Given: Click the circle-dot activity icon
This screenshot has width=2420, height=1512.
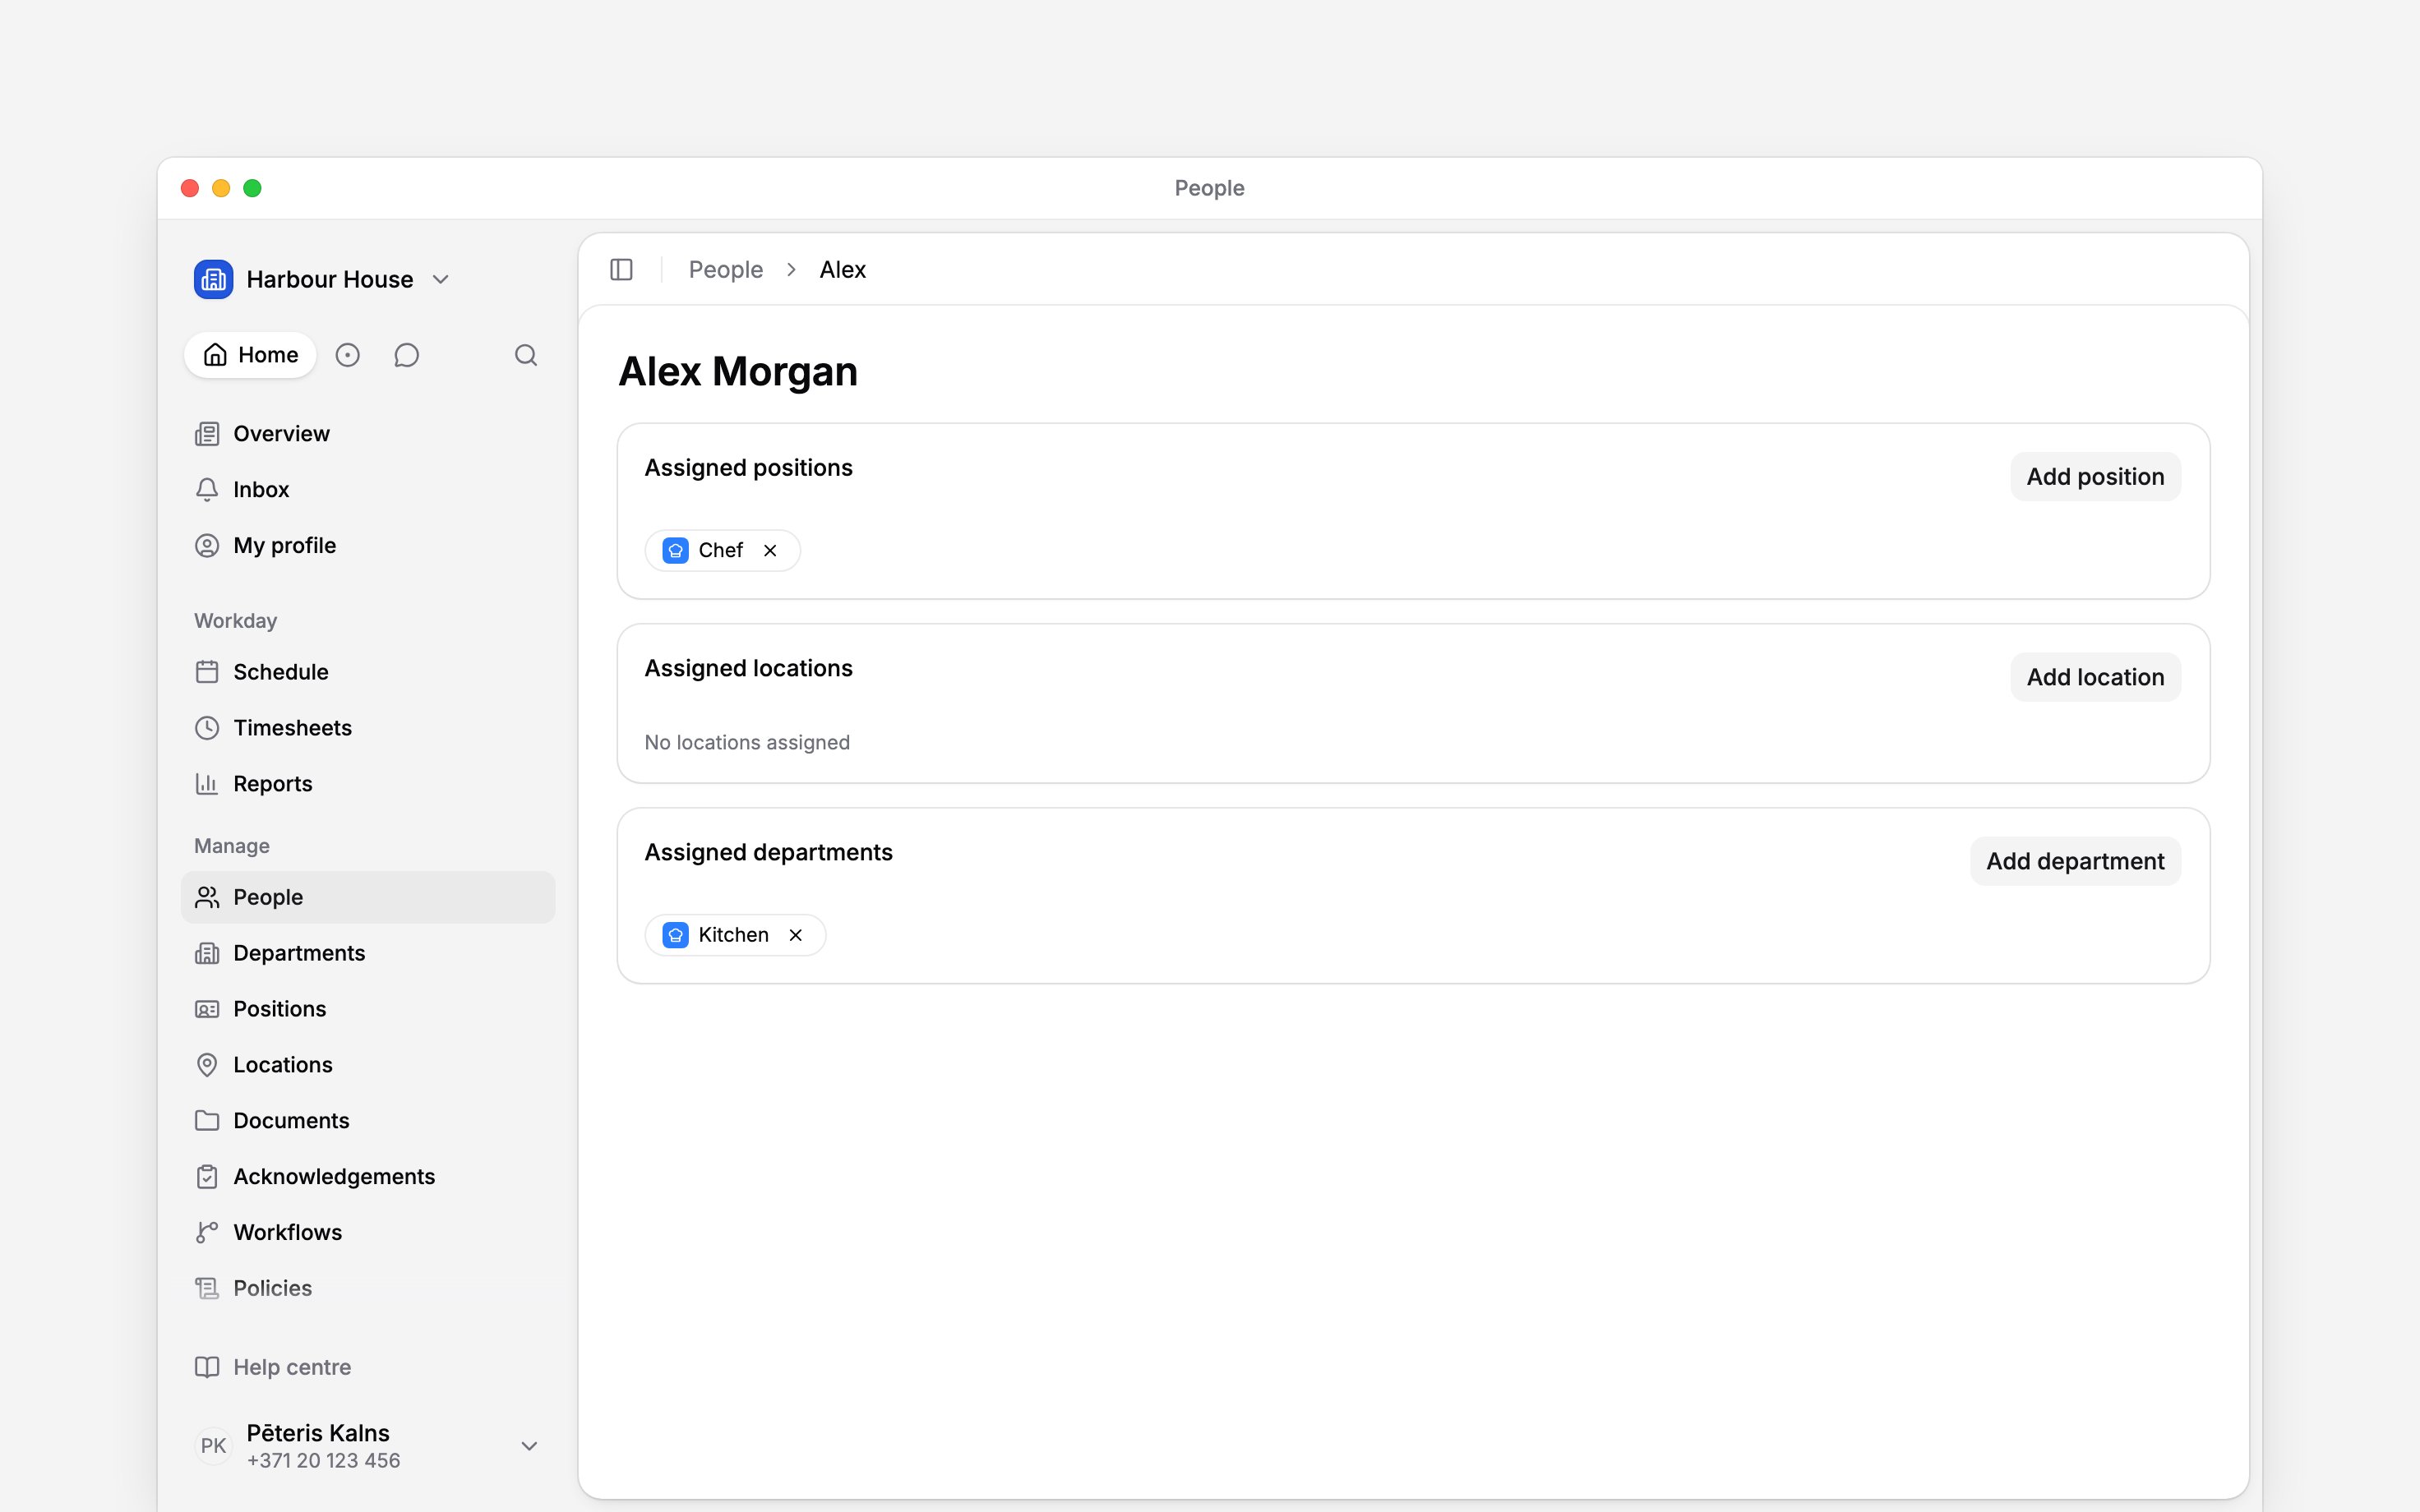Looking at the screenshot, I should click(347, 355).
